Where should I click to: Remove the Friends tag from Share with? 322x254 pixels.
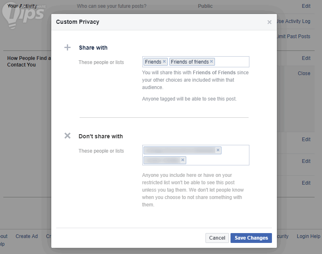[164, 62]
